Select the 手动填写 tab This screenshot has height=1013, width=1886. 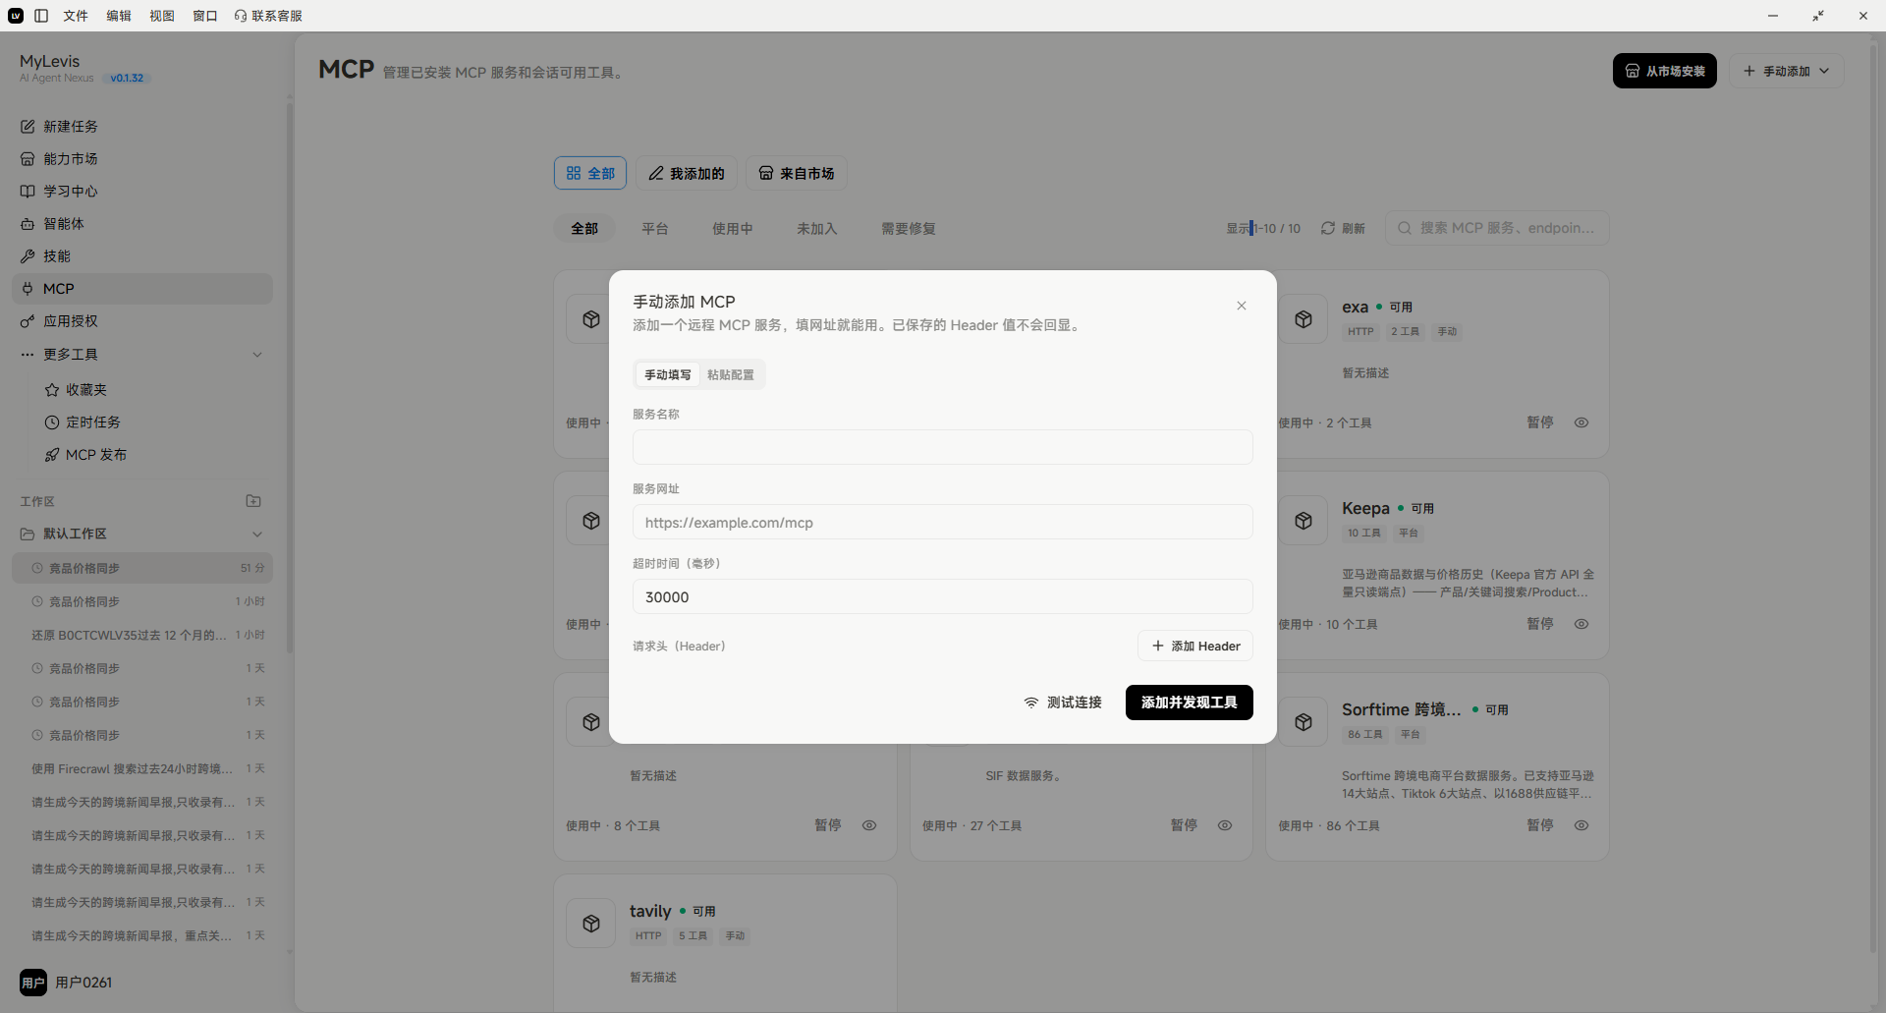click(668, 374)
